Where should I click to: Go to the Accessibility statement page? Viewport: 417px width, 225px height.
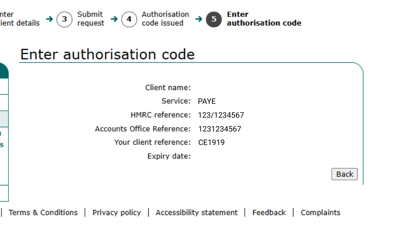tap(197, 213)
